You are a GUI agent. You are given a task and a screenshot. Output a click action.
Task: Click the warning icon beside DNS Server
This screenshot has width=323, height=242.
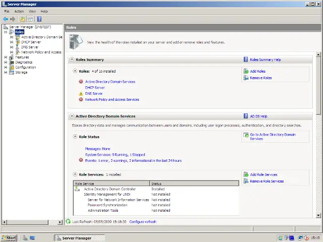tap(81, 93)
